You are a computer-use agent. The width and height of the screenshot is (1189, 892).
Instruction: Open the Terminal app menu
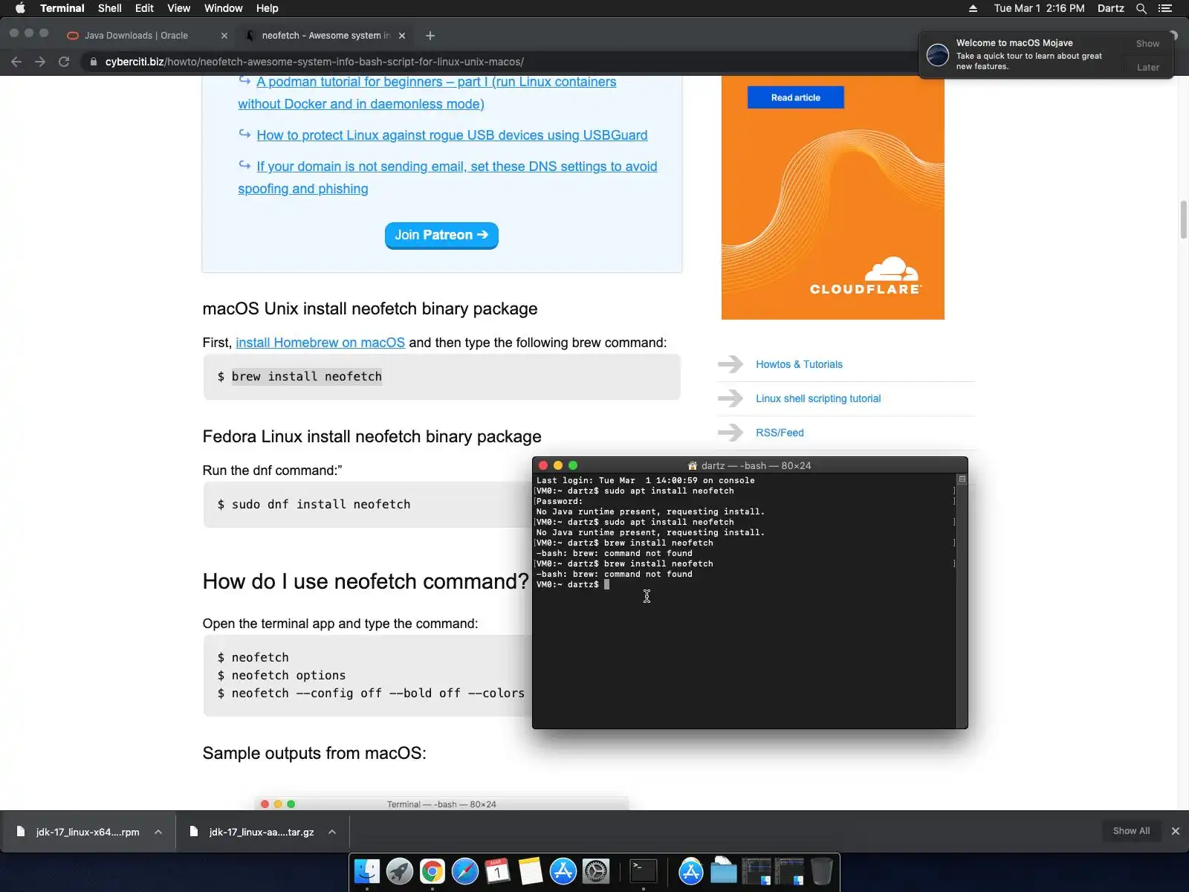click(62, 8)
